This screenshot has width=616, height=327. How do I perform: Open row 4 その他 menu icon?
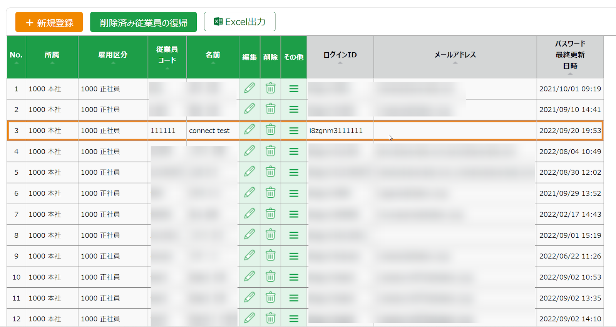coord(294,152)
